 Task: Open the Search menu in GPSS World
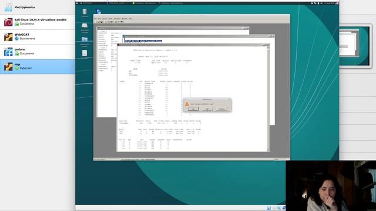coord(105,18)
